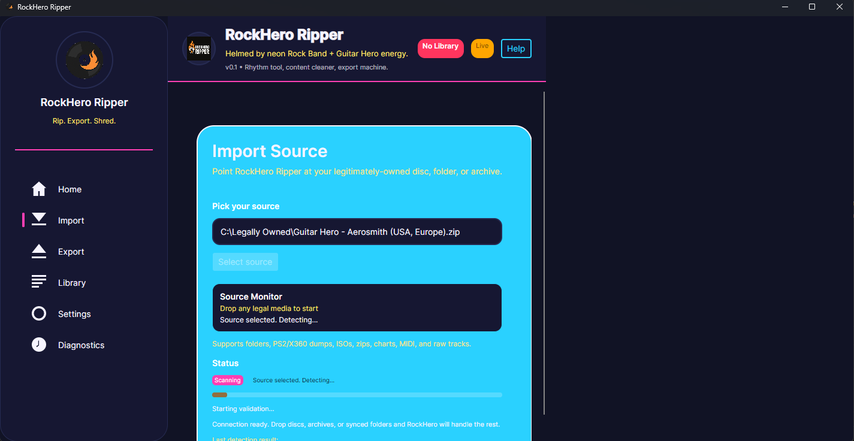Switch to the Export section
This screenshot has height=441, width=854.
(x=71, y=251)
